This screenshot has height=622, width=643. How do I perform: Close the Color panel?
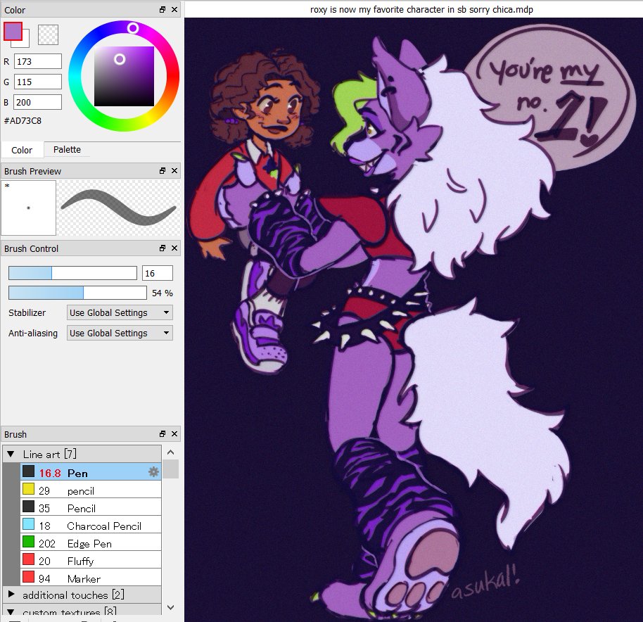174,9
